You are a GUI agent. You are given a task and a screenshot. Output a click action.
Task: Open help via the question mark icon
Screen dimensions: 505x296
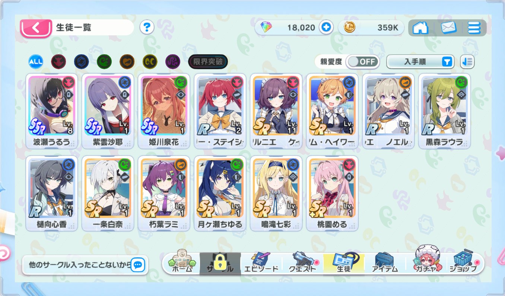click(147, 28)
